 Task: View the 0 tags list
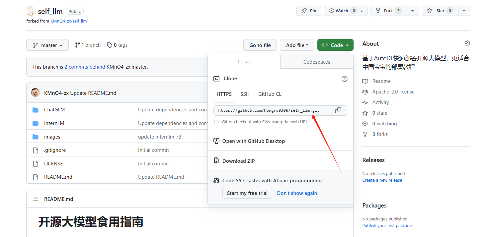click(x=117, y=45)
